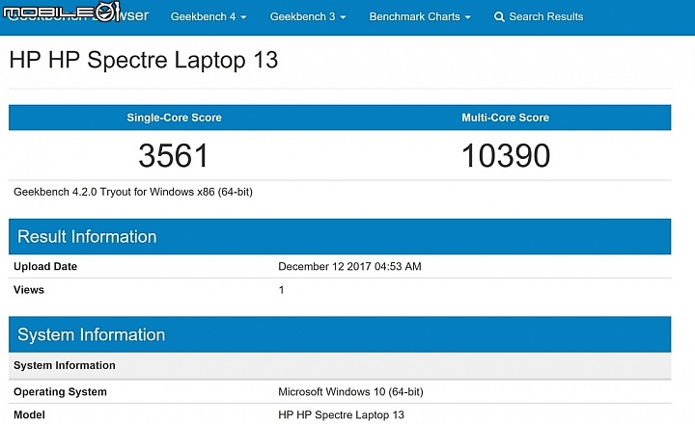Click the Operating System label
This screenshot has width=695, height=424.
point(60,391)
